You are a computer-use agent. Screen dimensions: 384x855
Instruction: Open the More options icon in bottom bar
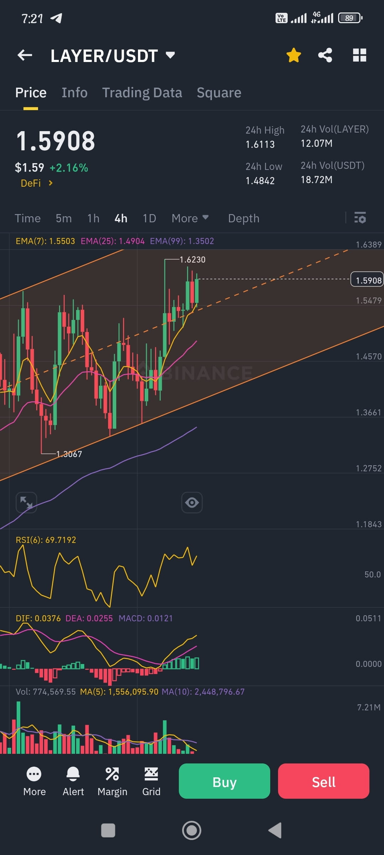pos(34,774)
